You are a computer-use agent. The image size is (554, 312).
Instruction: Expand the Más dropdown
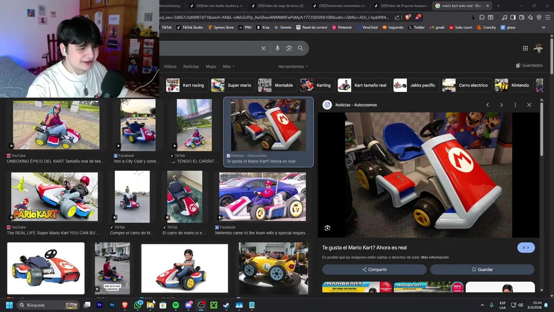click(229, 66)
